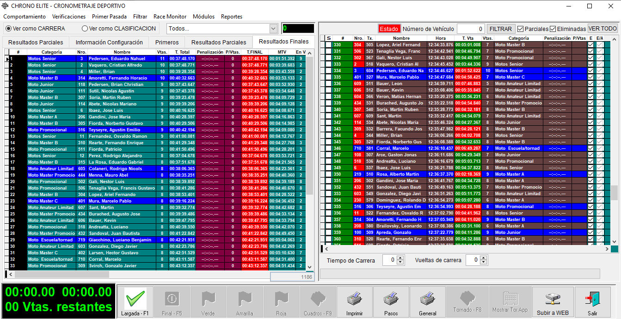621x319 pixels.
Task: Click the Número de Vehículo input field
Action: tap(471, 29)
